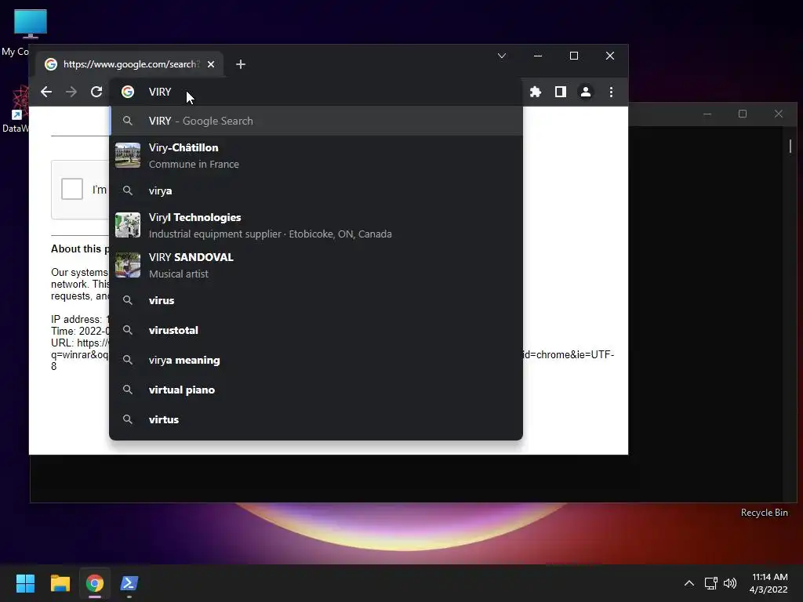
Task: Select the 'virus' suggestion
Action: [316, 300]
